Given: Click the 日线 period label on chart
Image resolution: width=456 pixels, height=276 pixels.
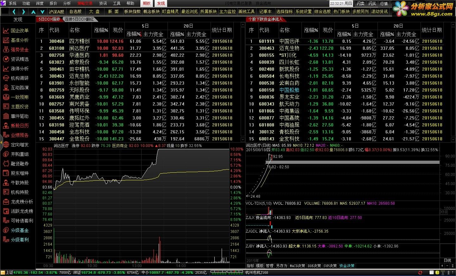Looking at the screenshot, I should (447, 260).
